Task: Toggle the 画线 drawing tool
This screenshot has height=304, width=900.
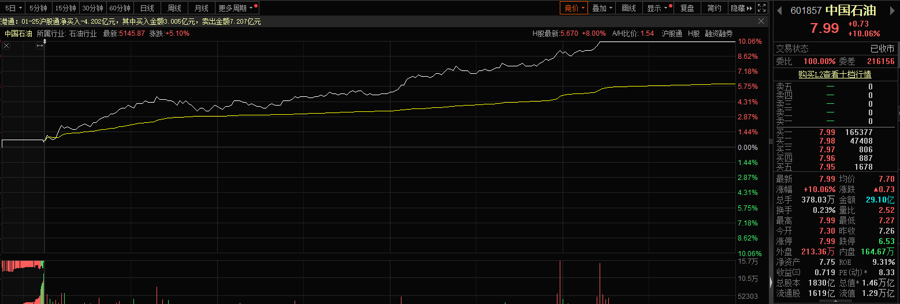Action: 628,8
